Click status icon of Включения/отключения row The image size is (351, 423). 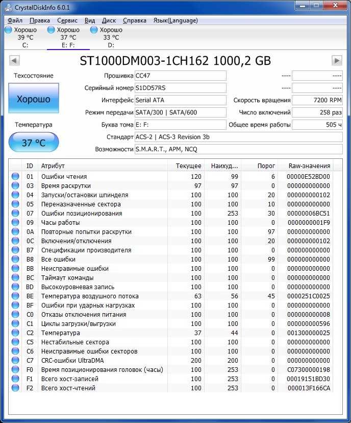click(x=15, y=241)
